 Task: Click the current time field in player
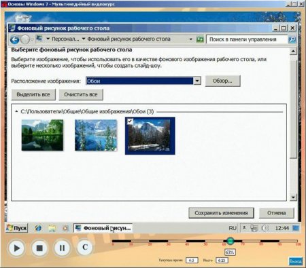[192, 261]
